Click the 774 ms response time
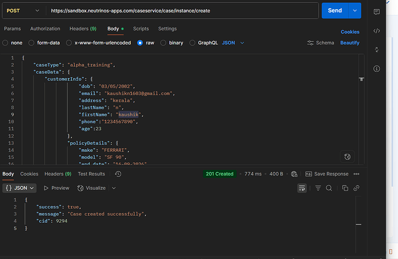This screenshot has height=259, width=398. [x=253, y=174]
